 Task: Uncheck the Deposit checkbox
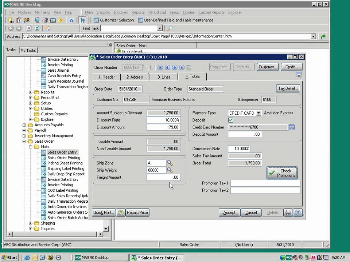point(230,120)
